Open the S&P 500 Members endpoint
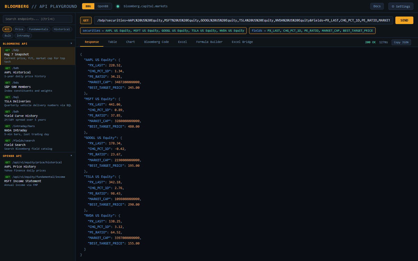Viewport: 418px width, 261px height. click(38, 87)
